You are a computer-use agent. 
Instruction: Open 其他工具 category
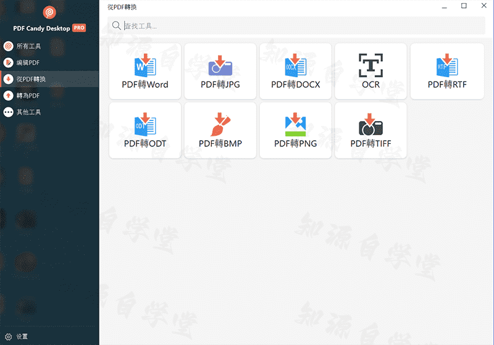click(49, 112)
